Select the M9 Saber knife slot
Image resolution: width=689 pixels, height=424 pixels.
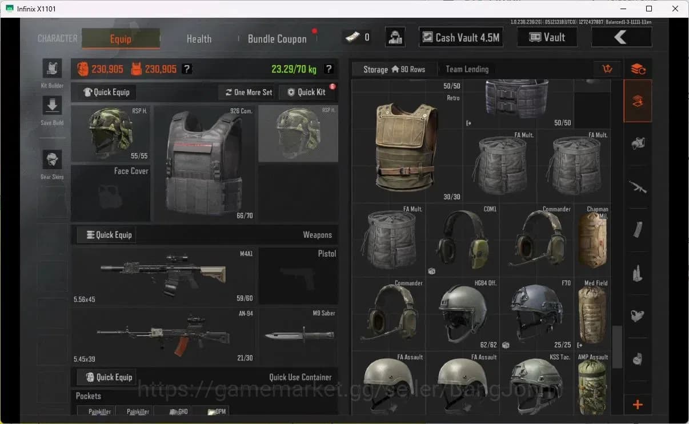click(x=298, y=337)
